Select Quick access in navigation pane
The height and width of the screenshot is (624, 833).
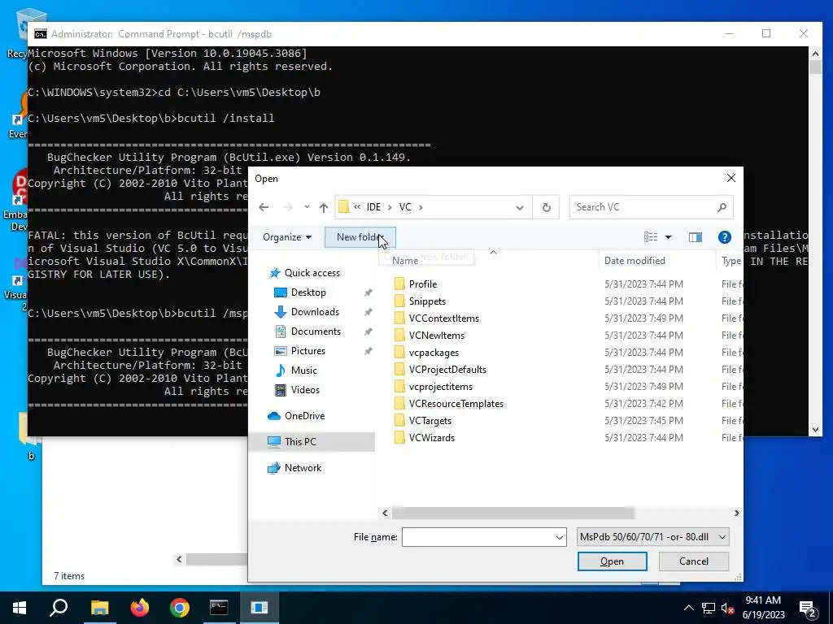pyautogui.click(x=312, y=273)
